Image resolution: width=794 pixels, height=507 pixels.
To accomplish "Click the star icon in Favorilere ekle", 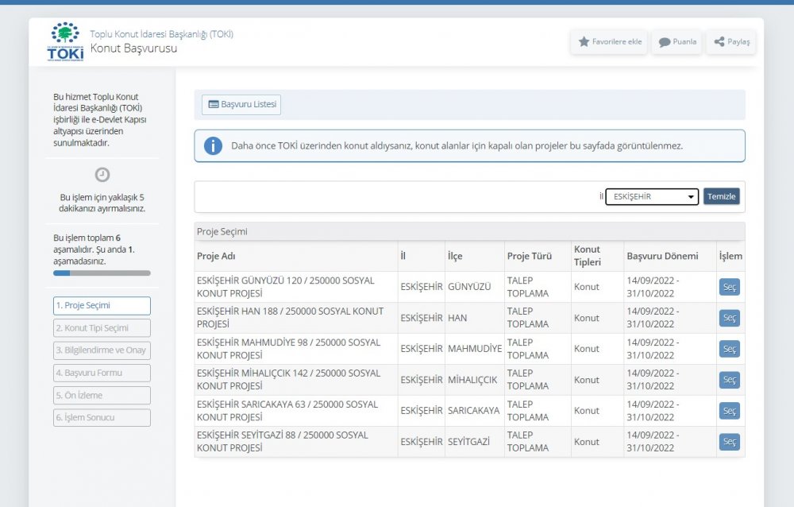I will tap(584, 41).
